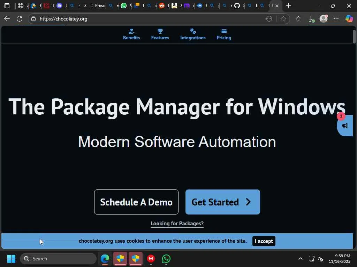
Task: Launch Copilot from the toolbar
Action: tap(349, 19)
